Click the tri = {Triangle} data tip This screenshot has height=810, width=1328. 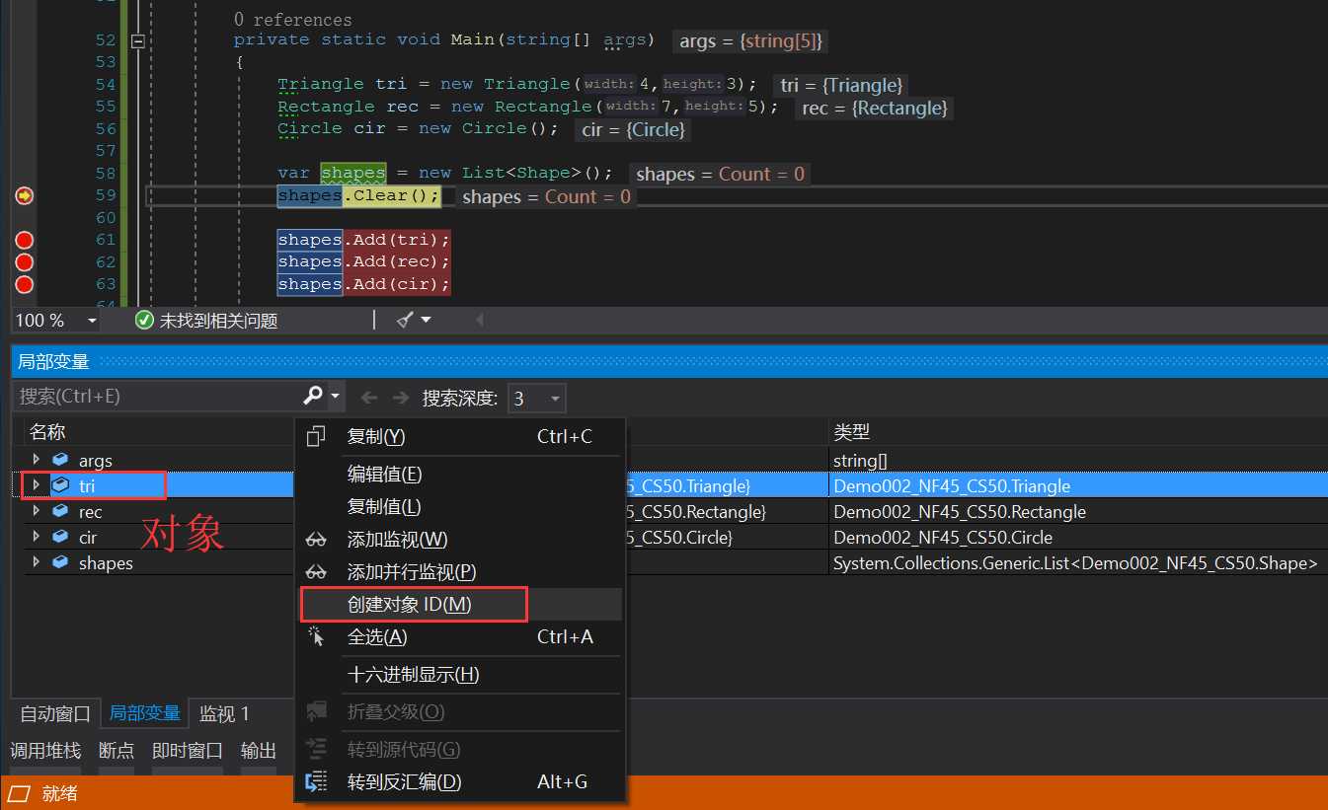[840, 86]
